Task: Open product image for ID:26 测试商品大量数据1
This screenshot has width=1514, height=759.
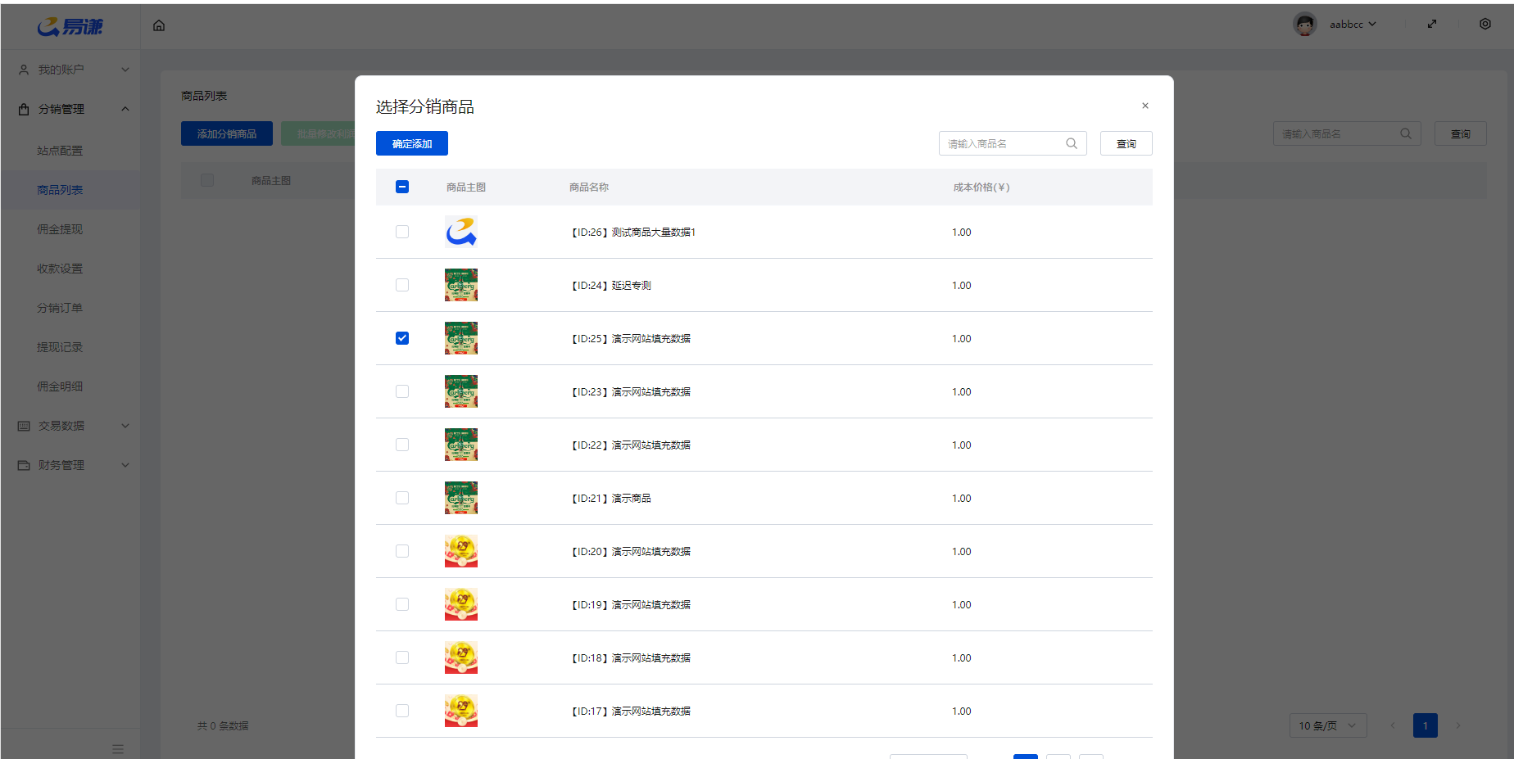Action: (461, 232)
